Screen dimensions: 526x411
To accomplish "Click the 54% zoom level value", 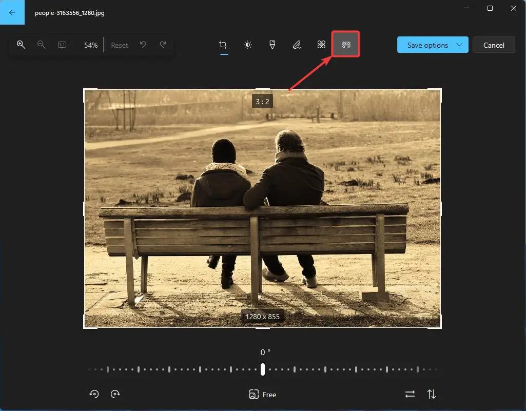I will 90,45.
